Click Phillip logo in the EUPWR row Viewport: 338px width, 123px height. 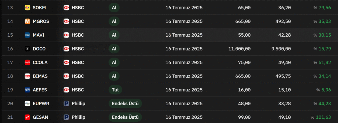click(66, 104)
